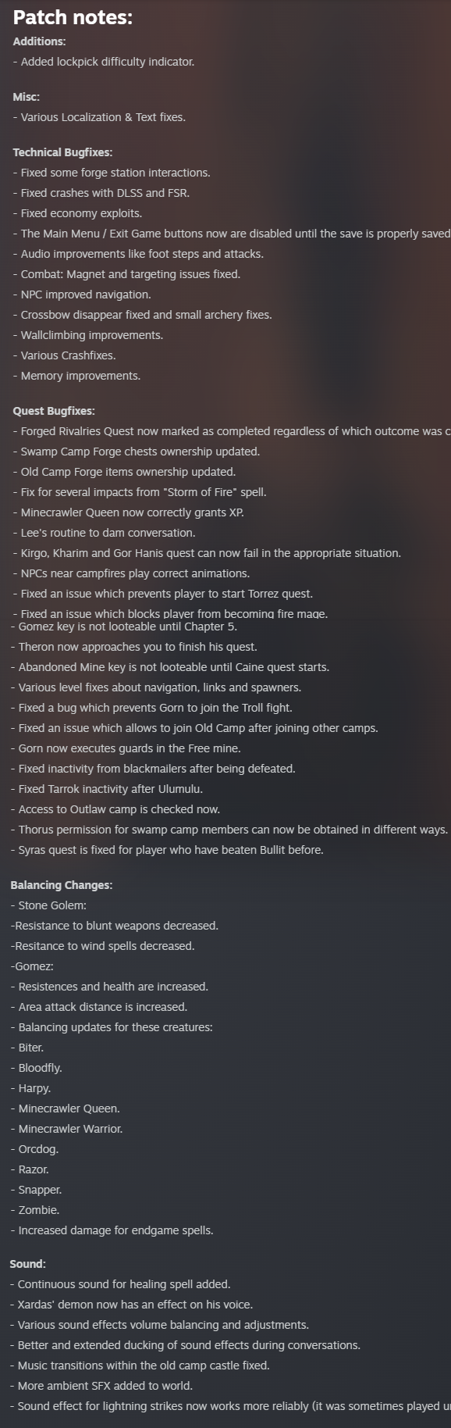Screen dimensions: 451x1428
Task: Click the "Access to Outlaw camp" entry
Action: [x=115, y=809]
